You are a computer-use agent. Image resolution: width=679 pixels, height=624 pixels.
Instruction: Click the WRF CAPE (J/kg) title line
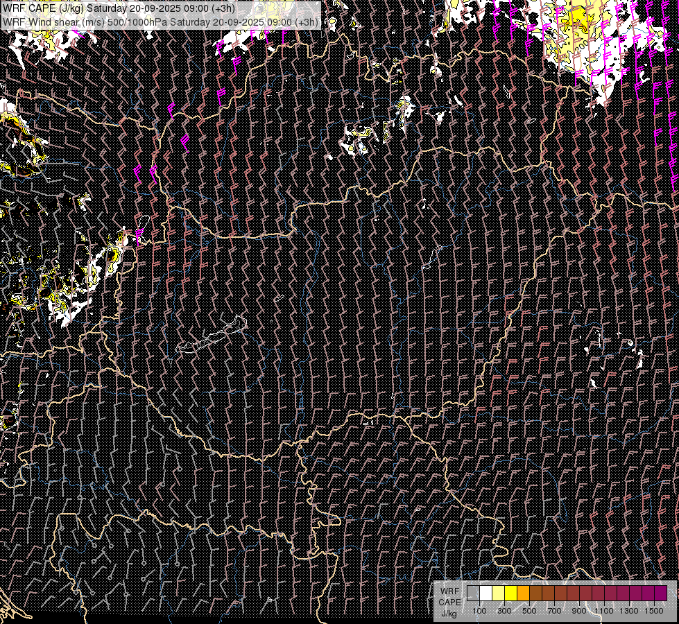pyautogui.click(x=118, y=8)
